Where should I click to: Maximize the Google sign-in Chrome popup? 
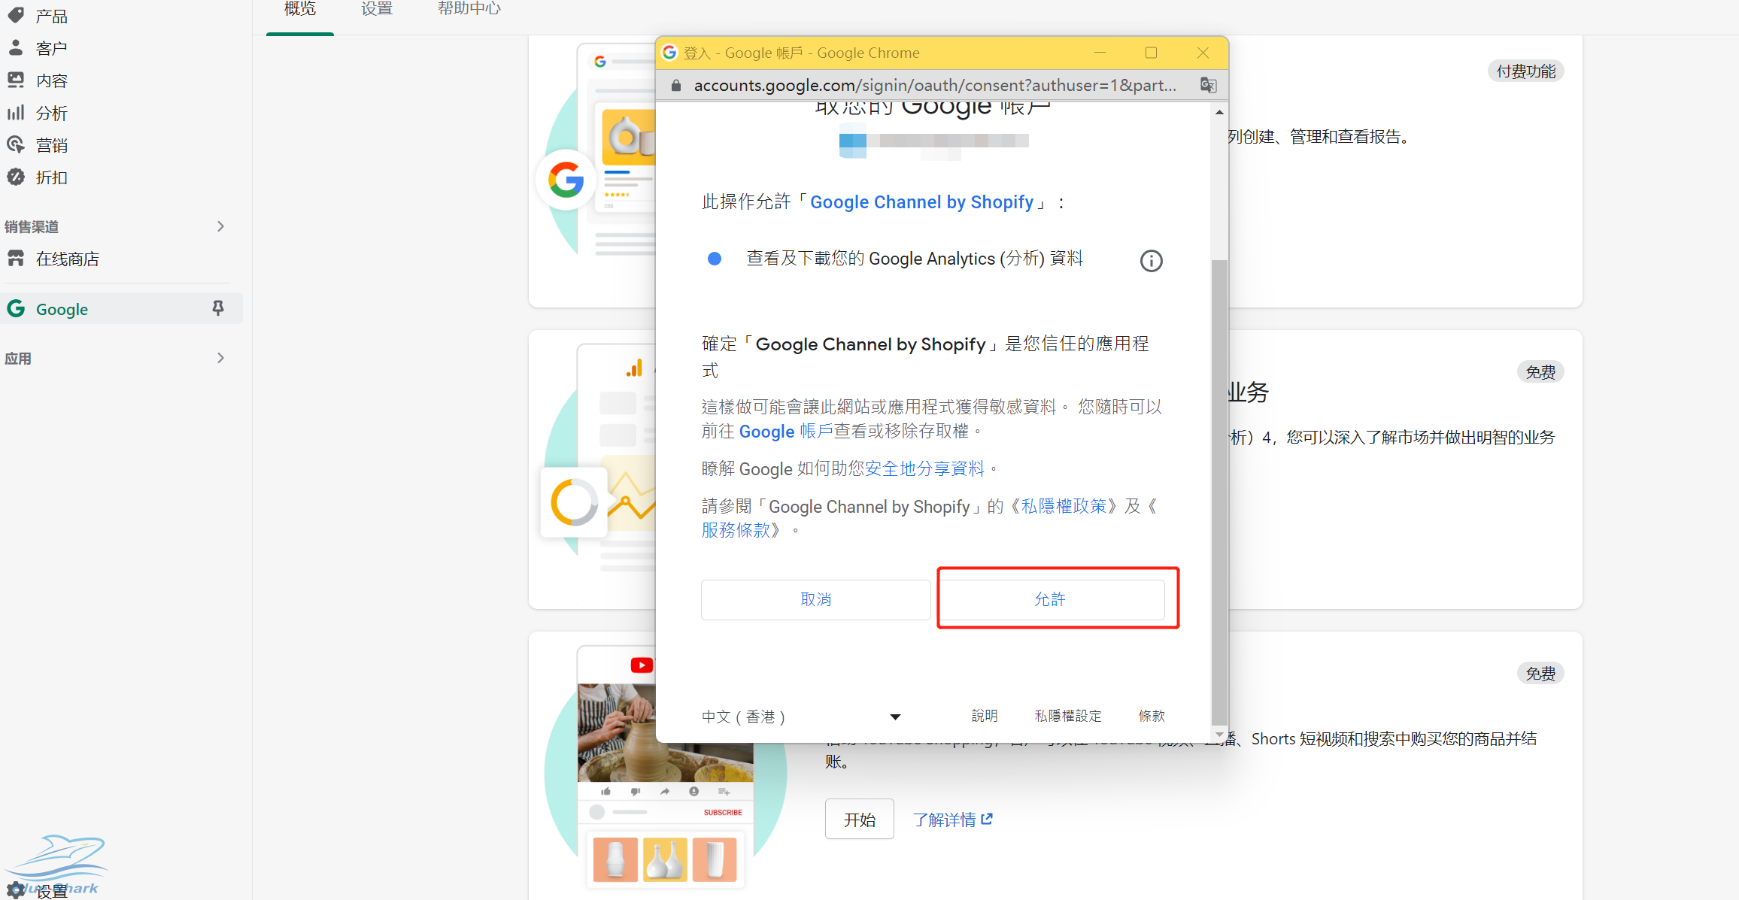point(1151,53)
